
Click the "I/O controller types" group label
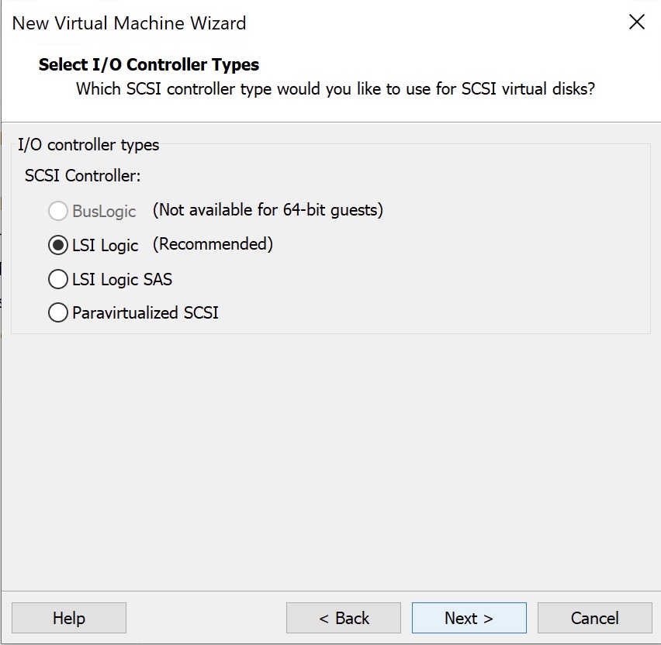[x=88, y=145]
